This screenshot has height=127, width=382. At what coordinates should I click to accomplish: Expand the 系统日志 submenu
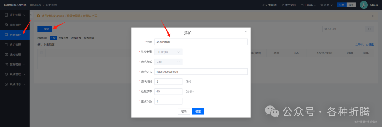tap(25, 85)
